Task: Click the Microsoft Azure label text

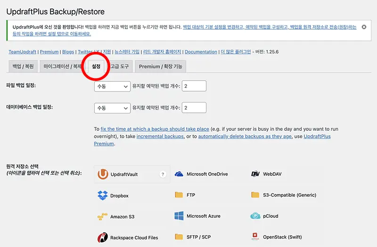Action: coord(204,216)
